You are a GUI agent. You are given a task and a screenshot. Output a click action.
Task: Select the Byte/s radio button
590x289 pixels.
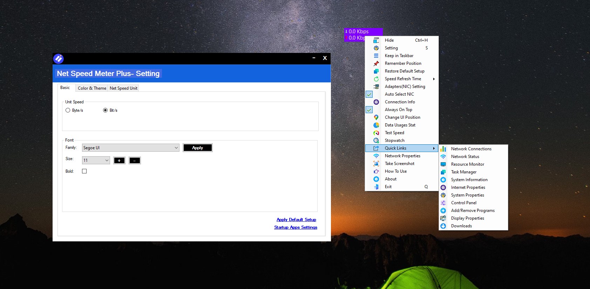click(68, 110)
